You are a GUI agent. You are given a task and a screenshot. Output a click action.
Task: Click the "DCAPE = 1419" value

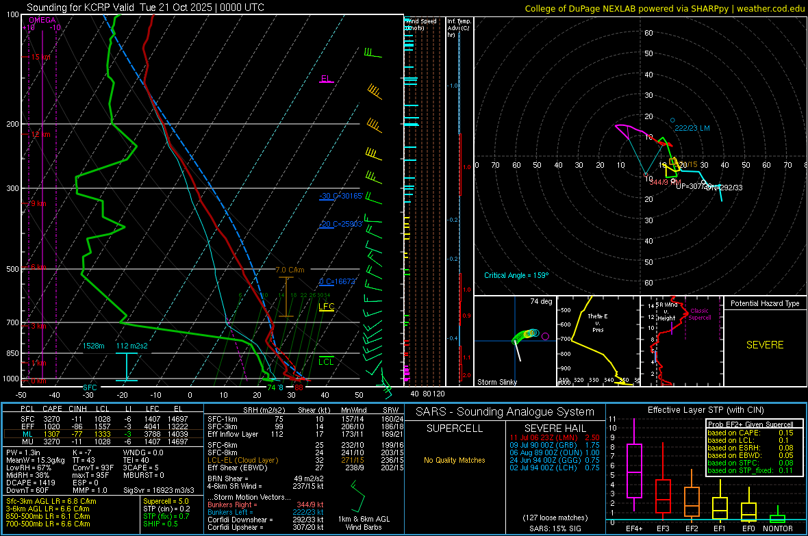(29, 483)
